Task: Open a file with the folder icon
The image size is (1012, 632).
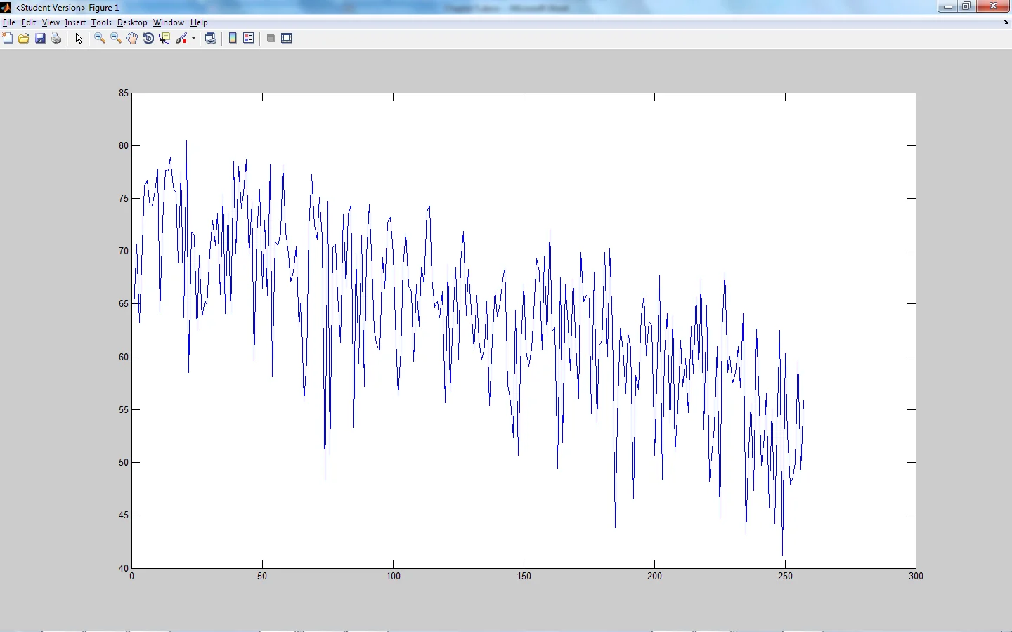Action: pos(24,39)
